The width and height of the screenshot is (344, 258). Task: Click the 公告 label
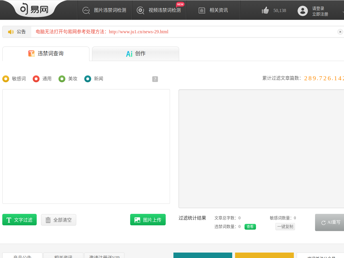21,32
